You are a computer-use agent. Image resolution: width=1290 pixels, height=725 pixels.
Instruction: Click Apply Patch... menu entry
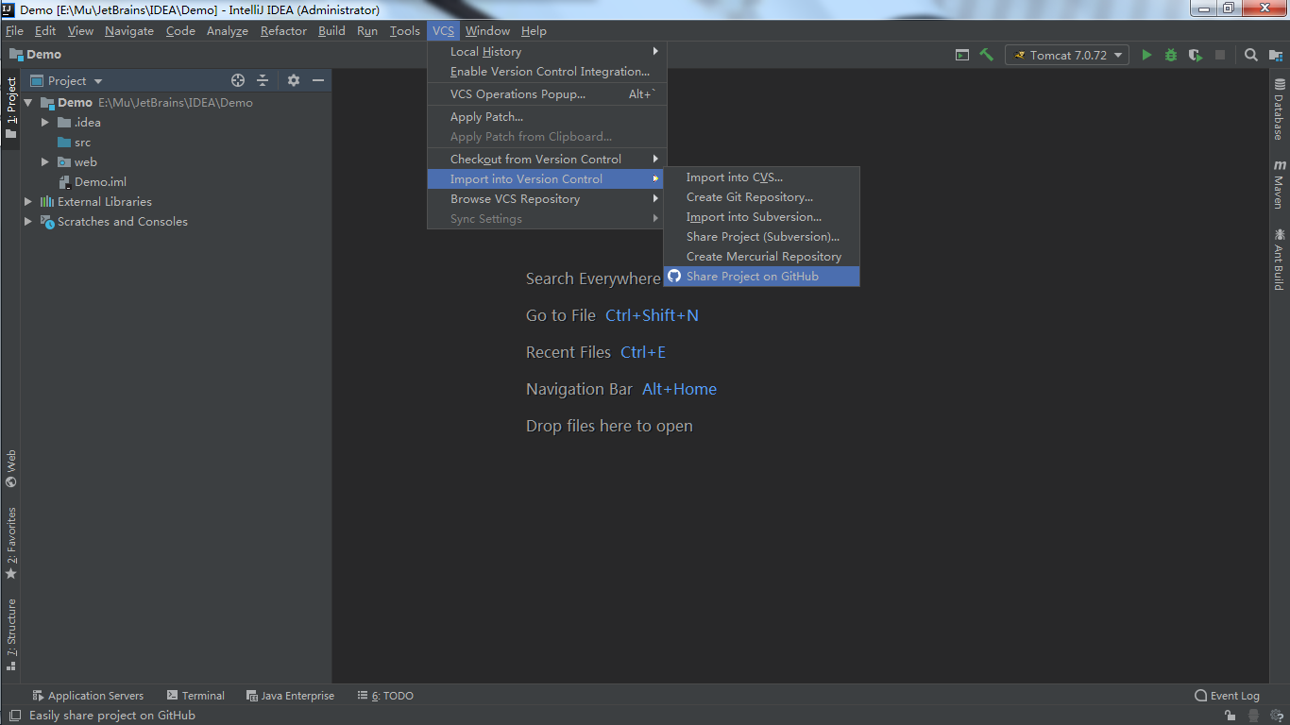(x=547, y=117)
